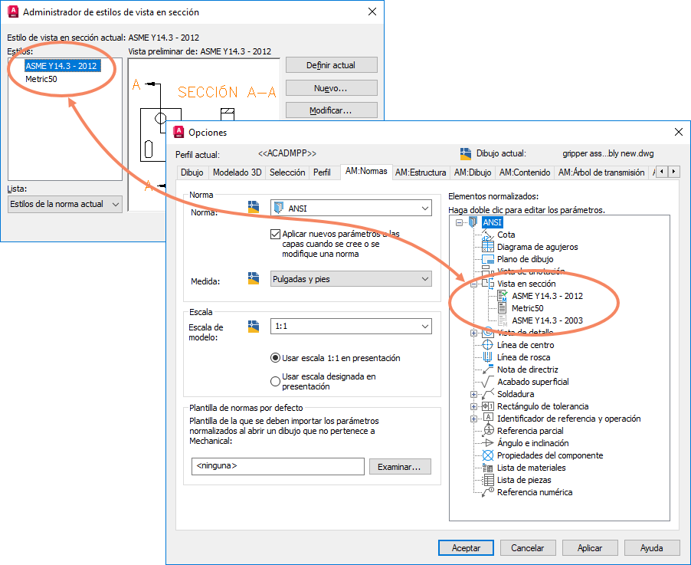Click the ASME Y14.3 - 2012 style icon

click(x=502, y=296)
